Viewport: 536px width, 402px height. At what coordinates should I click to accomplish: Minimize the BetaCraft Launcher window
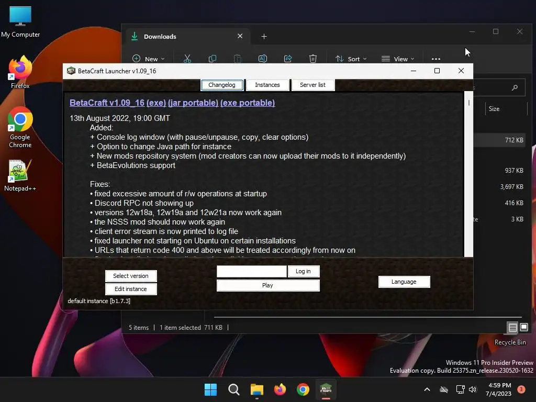tap(414, 71)
